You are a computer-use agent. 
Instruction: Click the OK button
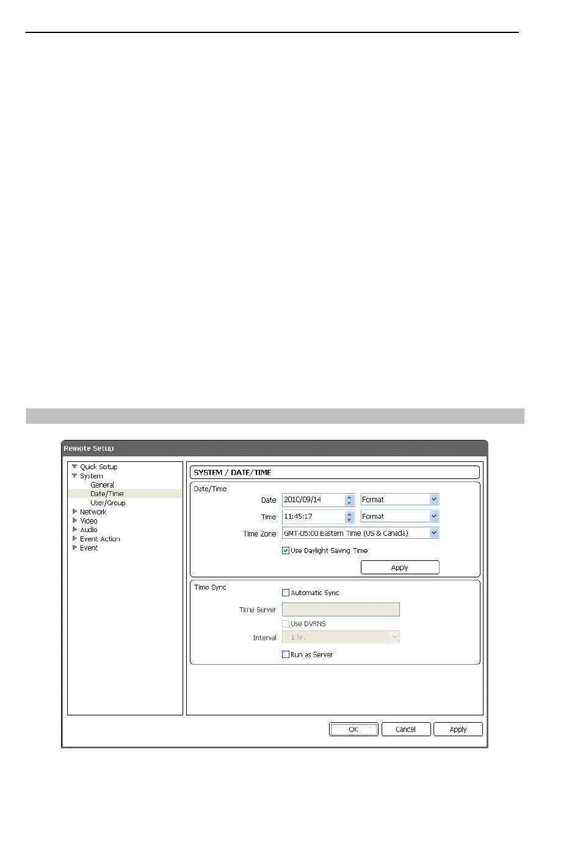pyautogui.click(x=354, y=729)
